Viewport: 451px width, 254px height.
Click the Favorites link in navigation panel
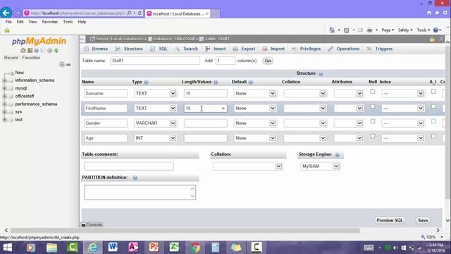tap(31, 58)
